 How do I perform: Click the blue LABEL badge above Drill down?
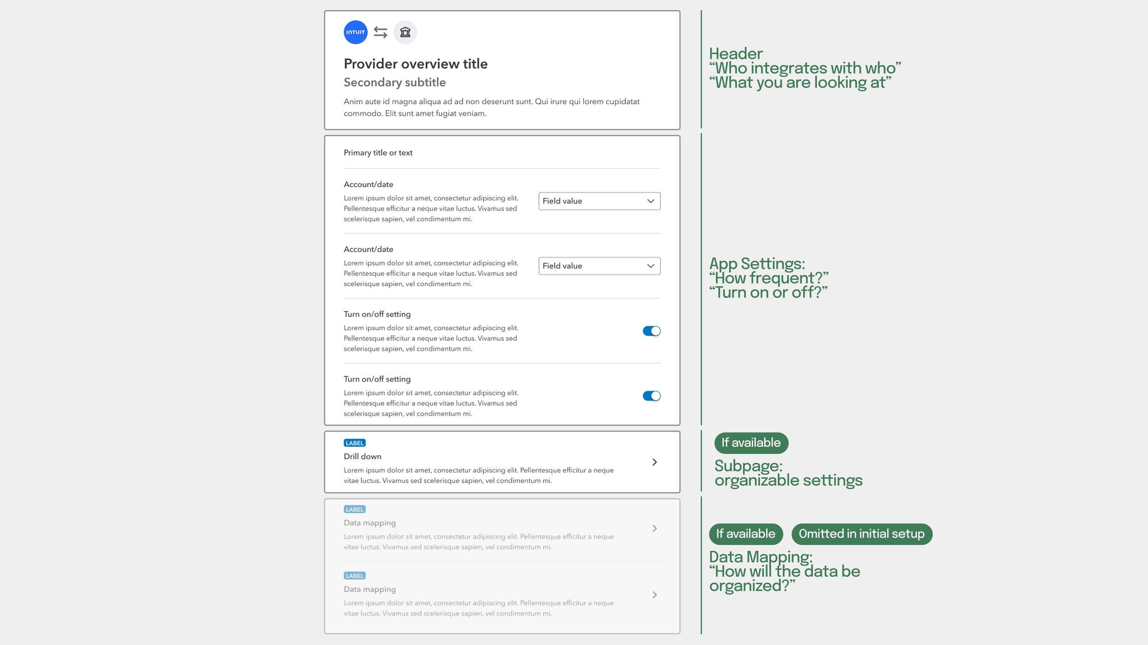point(355,443)
